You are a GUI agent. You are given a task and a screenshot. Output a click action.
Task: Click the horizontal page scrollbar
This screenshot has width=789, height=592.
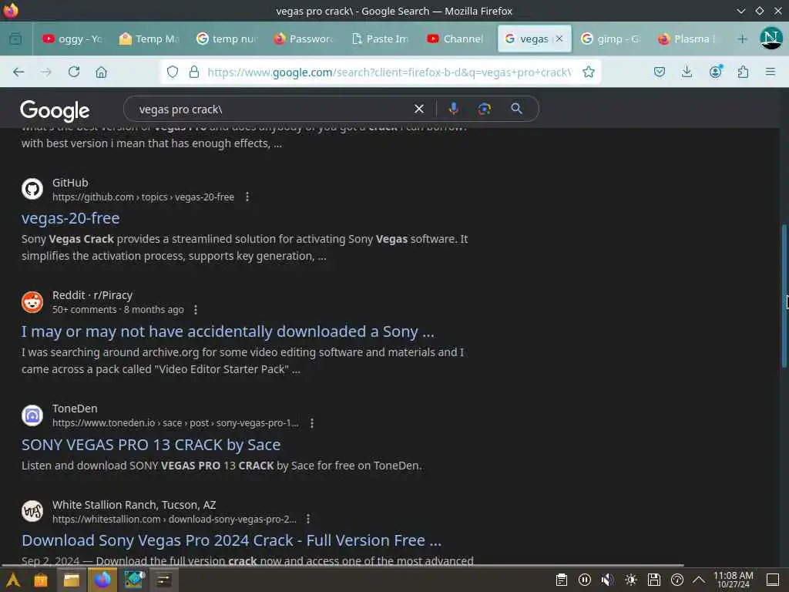(x=342, y=565)
